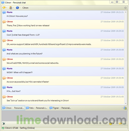Click Mario's bubble icon at 19:29:32 message
129x131 pixels.
(4, 31)
